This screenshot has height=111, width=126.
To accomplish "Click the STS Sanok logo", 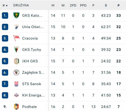I will tap(16, 84).
